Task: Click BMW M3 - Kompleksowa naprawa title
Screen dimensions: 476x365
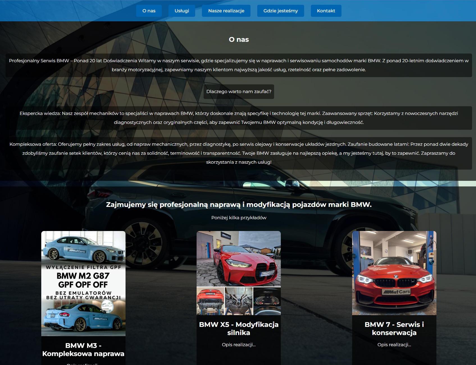Action: 83,350
